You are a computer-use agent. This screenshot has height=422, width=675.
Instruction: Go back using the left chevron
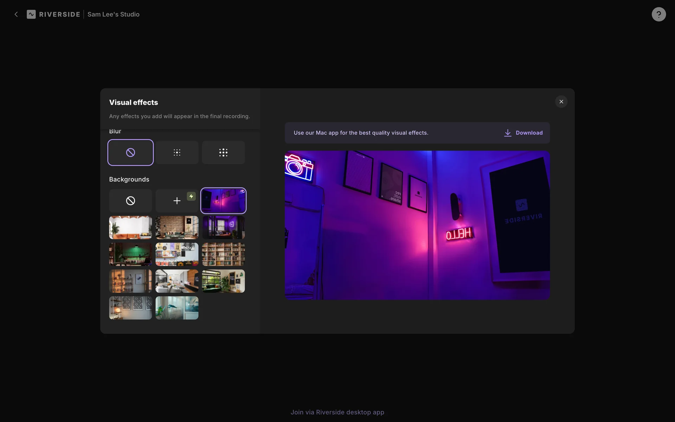pyautogui.click(x=16, y=14)
